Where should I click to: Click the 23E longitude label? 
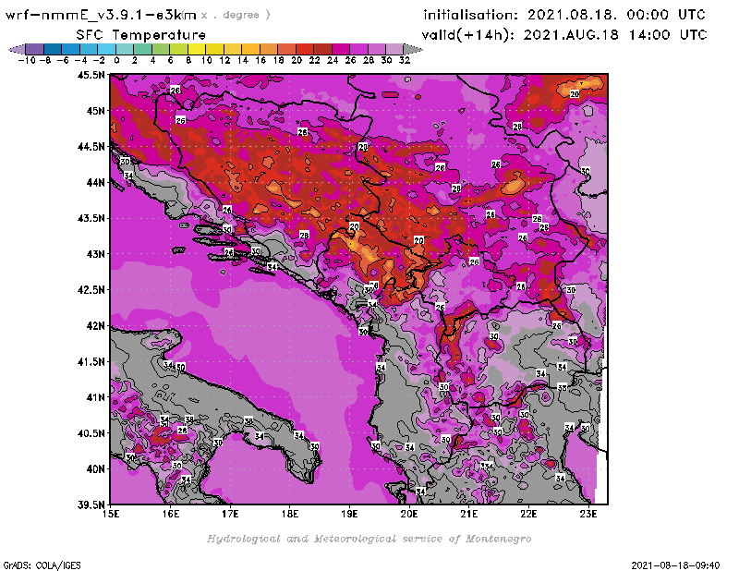(x=588, y=514)
